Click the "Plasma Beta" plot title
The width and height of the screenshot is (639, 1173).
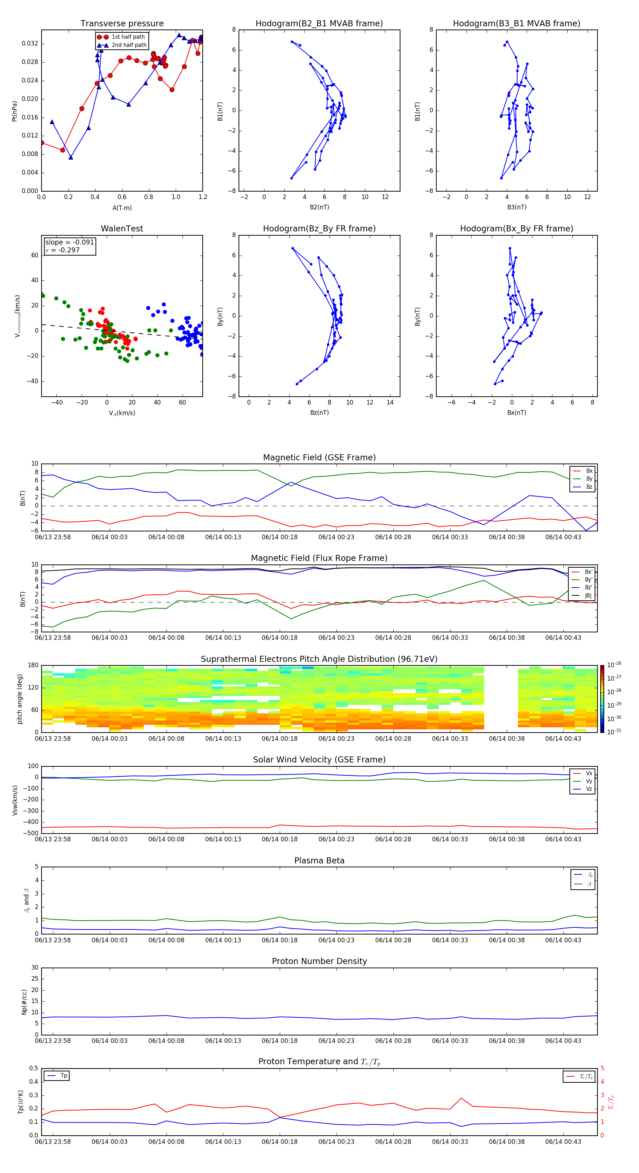pyautogui.click(x=319, y=861)
